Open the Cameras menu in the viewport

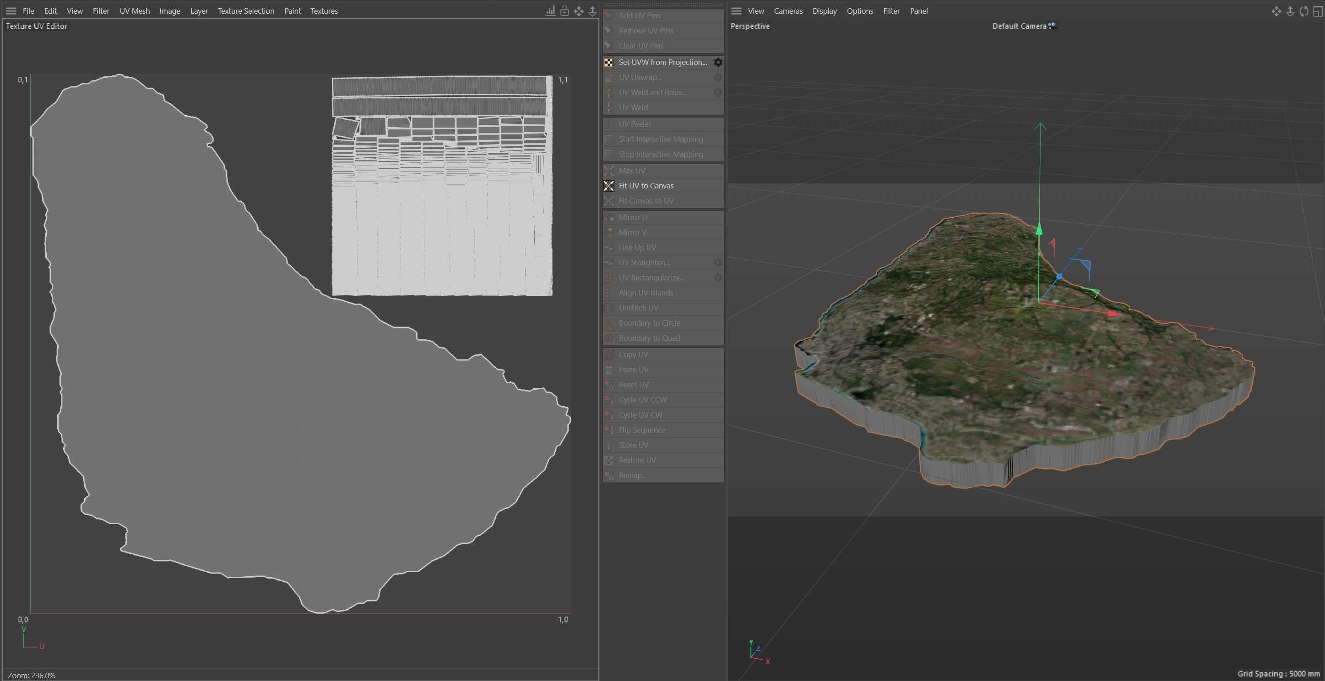click(x=787, y=11)
